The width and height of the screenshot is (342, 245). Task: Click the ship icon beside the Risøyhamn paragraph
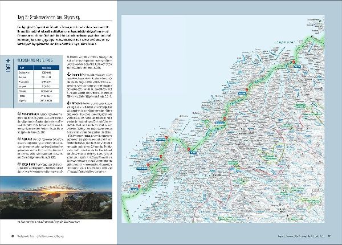pos(19,164)
